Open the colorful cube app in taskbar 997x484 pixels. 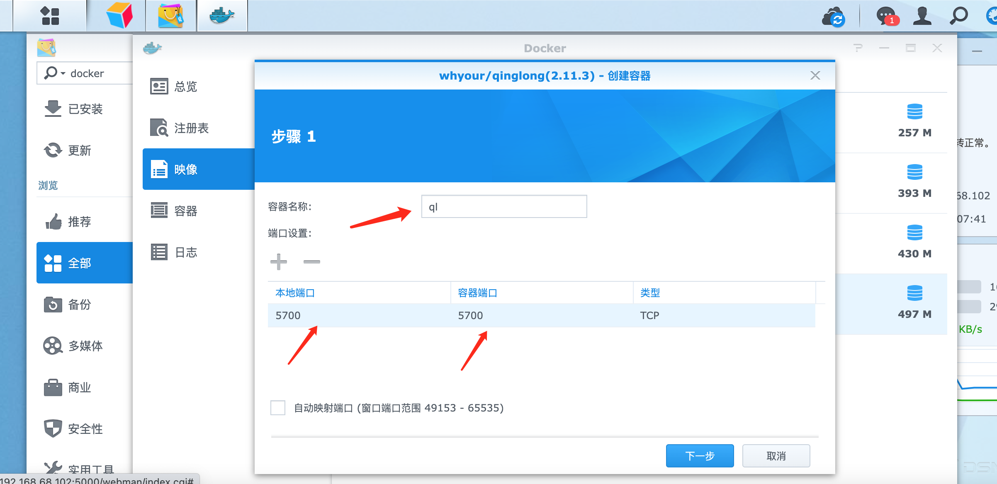(119, 16)
